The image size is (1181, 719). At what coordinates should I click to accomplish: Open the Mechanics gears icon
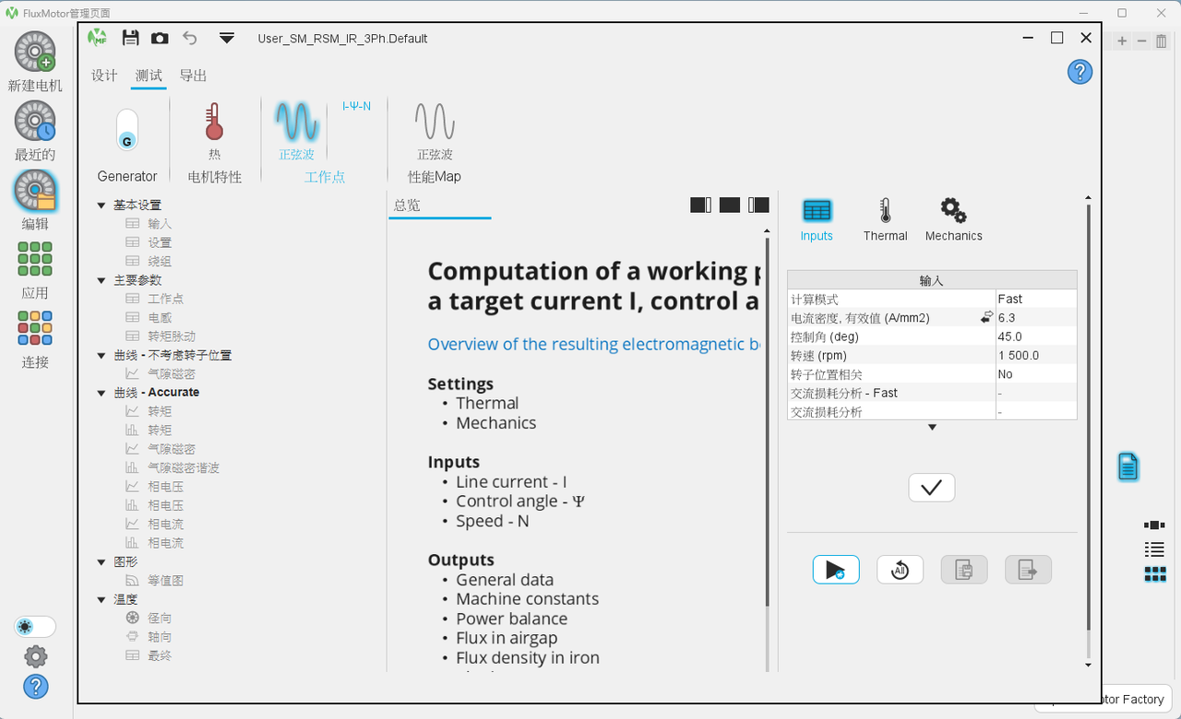(x=953, y=210)
